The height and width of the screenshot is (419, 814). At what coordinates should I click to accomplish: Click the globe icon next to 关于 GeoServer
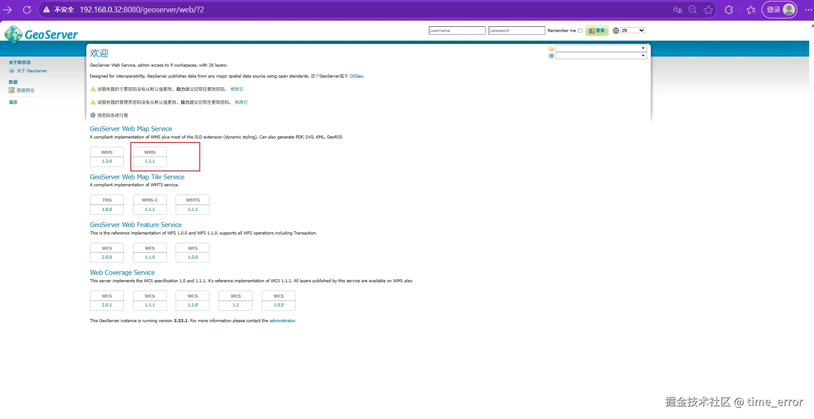click(x=12, y=71)
